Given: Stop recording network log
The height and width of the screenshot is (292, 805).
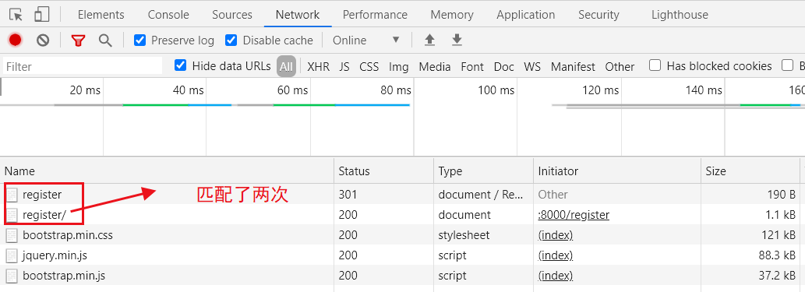Looking at the screenshot, I should point(15,40).
